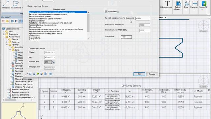Select Пемзобетон in the concrete list
The width and height of the screenshot is (211, 119).
pyautogui.click(x=34, y=36)
